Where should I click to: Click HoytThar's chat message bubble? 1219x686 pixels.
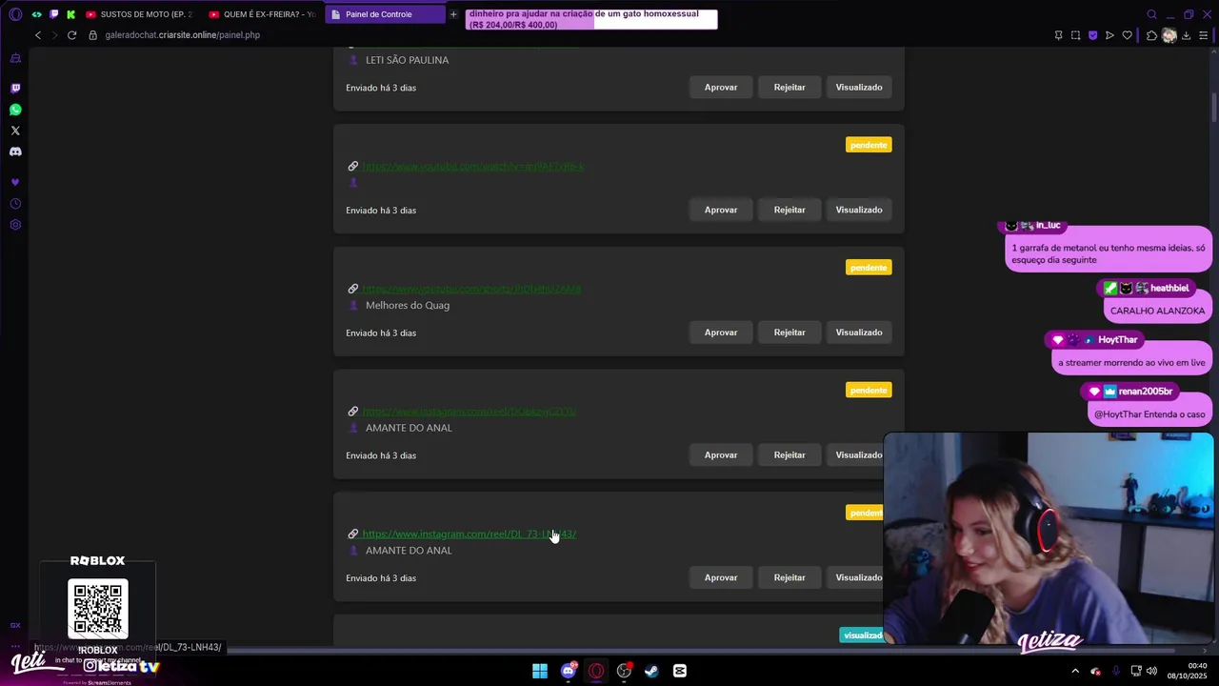[x=1131, y=362]
